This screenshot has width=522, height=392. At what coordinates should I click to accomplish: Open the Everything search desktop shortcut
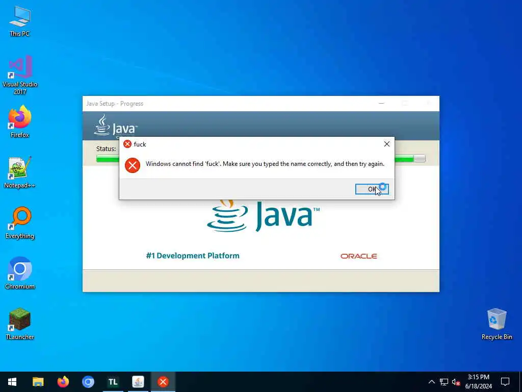(20, 223)
